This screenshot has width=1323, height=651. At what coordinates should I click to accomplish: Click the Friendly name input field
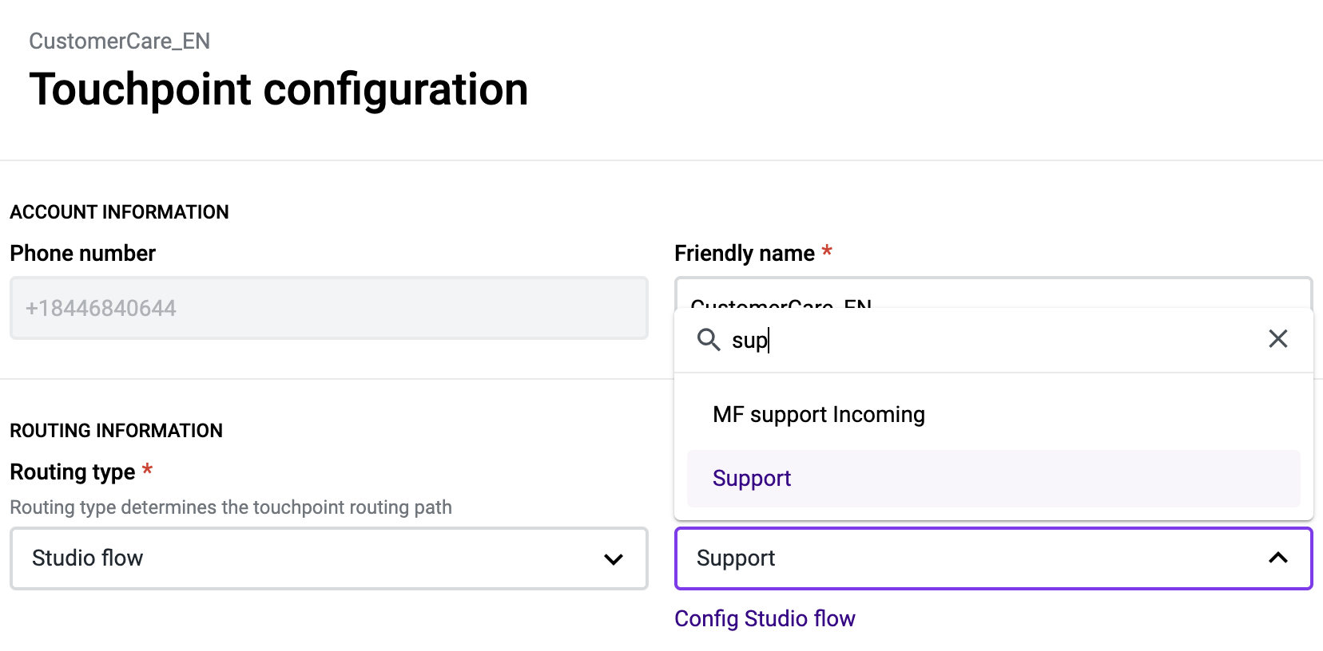pos(994,293)
